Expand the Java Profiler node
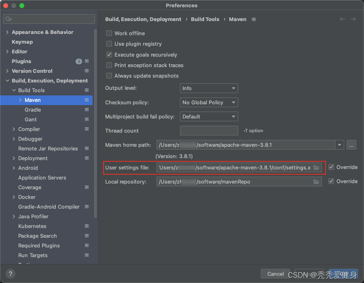 tap(14, 216)
